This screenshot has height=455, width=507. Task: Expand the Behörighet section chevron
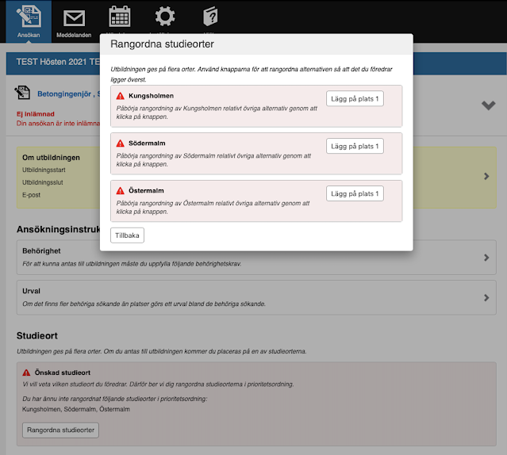pyautogui.click(x=486, y=258)
